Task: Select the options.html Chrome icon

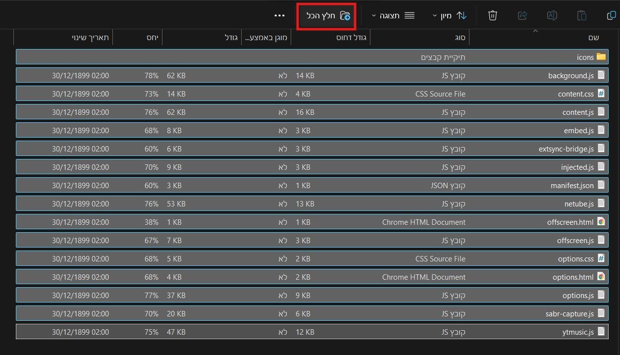Action: [601, 277]
